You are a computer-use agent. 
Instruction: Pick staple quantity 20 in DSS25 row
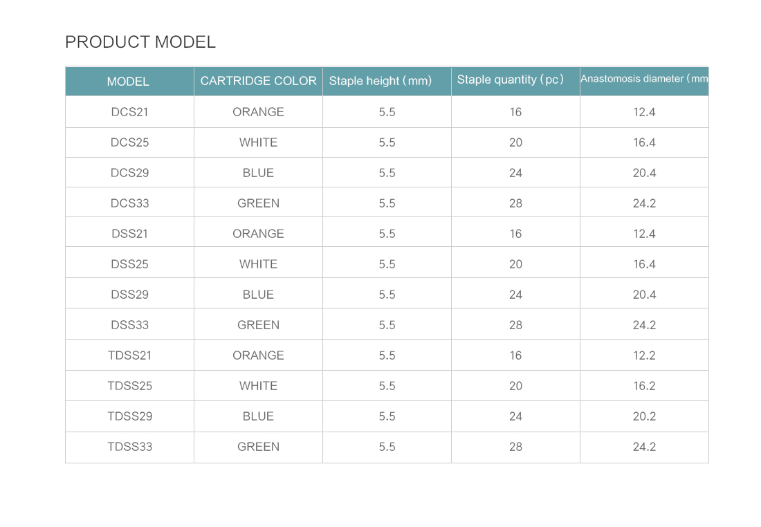point(515,264)
